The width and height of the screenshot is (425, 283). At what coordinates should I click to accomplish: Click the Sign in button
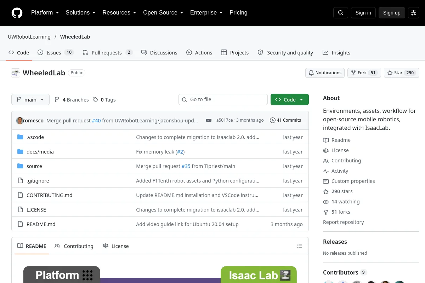[x=363, y=13]
